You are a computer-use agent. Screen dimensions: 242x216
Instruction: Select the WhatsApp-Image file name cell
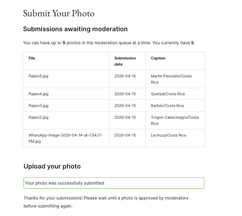point(66,138)
